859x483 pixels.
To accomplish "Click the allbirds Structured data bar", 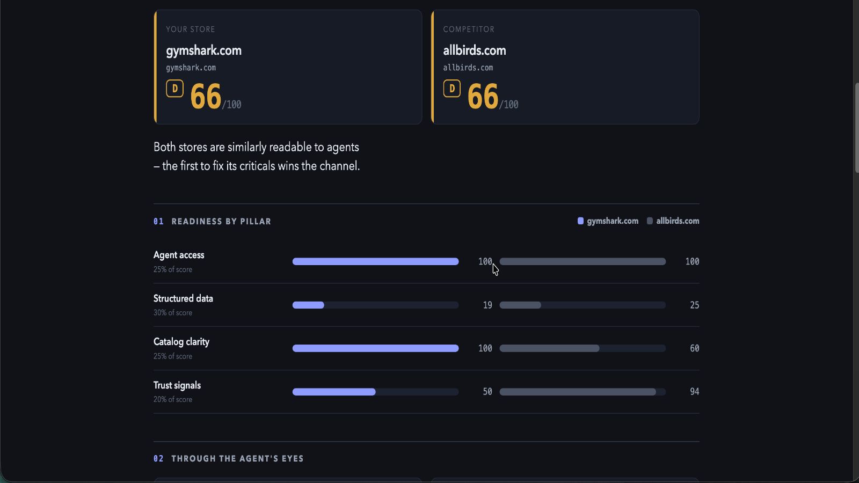I will [x=583, y=305].
